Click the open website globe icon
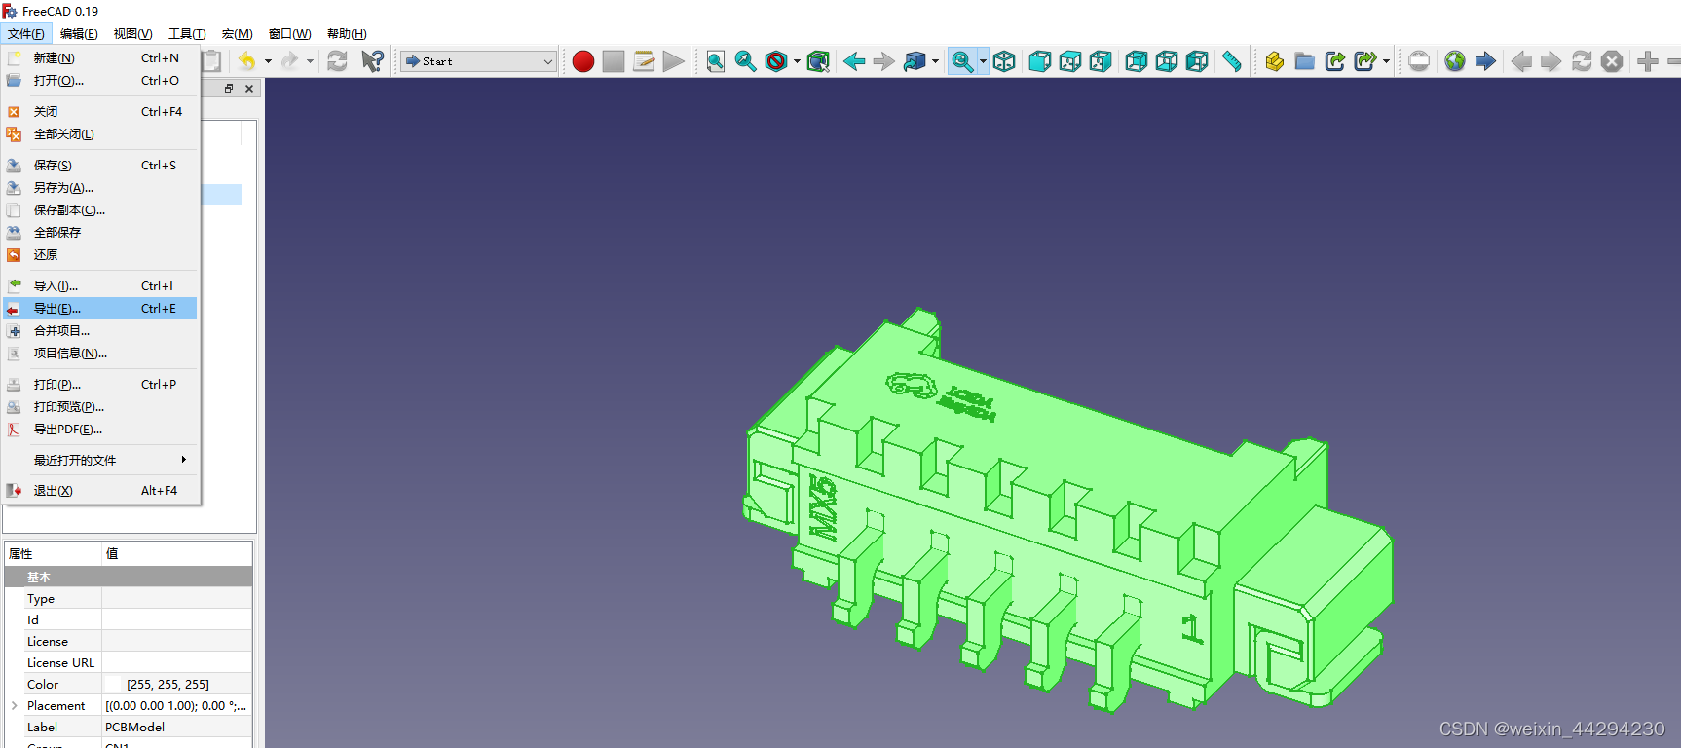Viewport: 1681px width, 748px height. coord(1455,61)
